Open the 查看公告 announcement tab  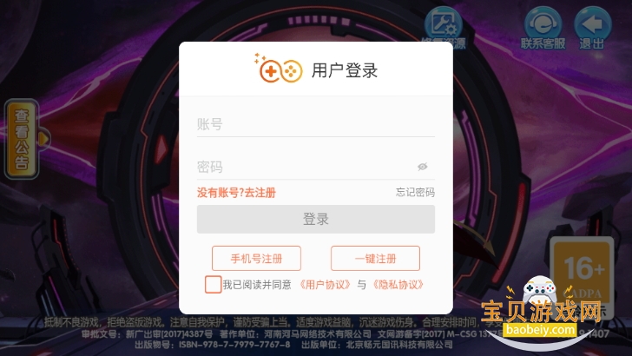pos(22,139)
